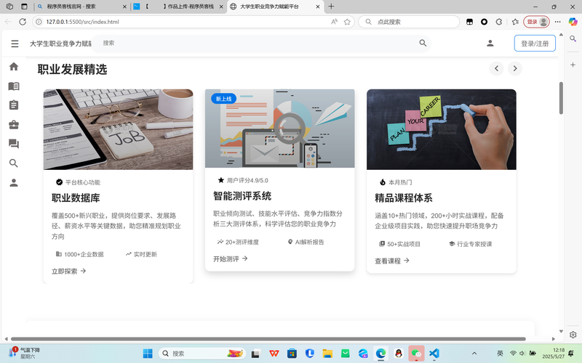Open the hamburger menu icon
The image size is (582, 363).
15,44
